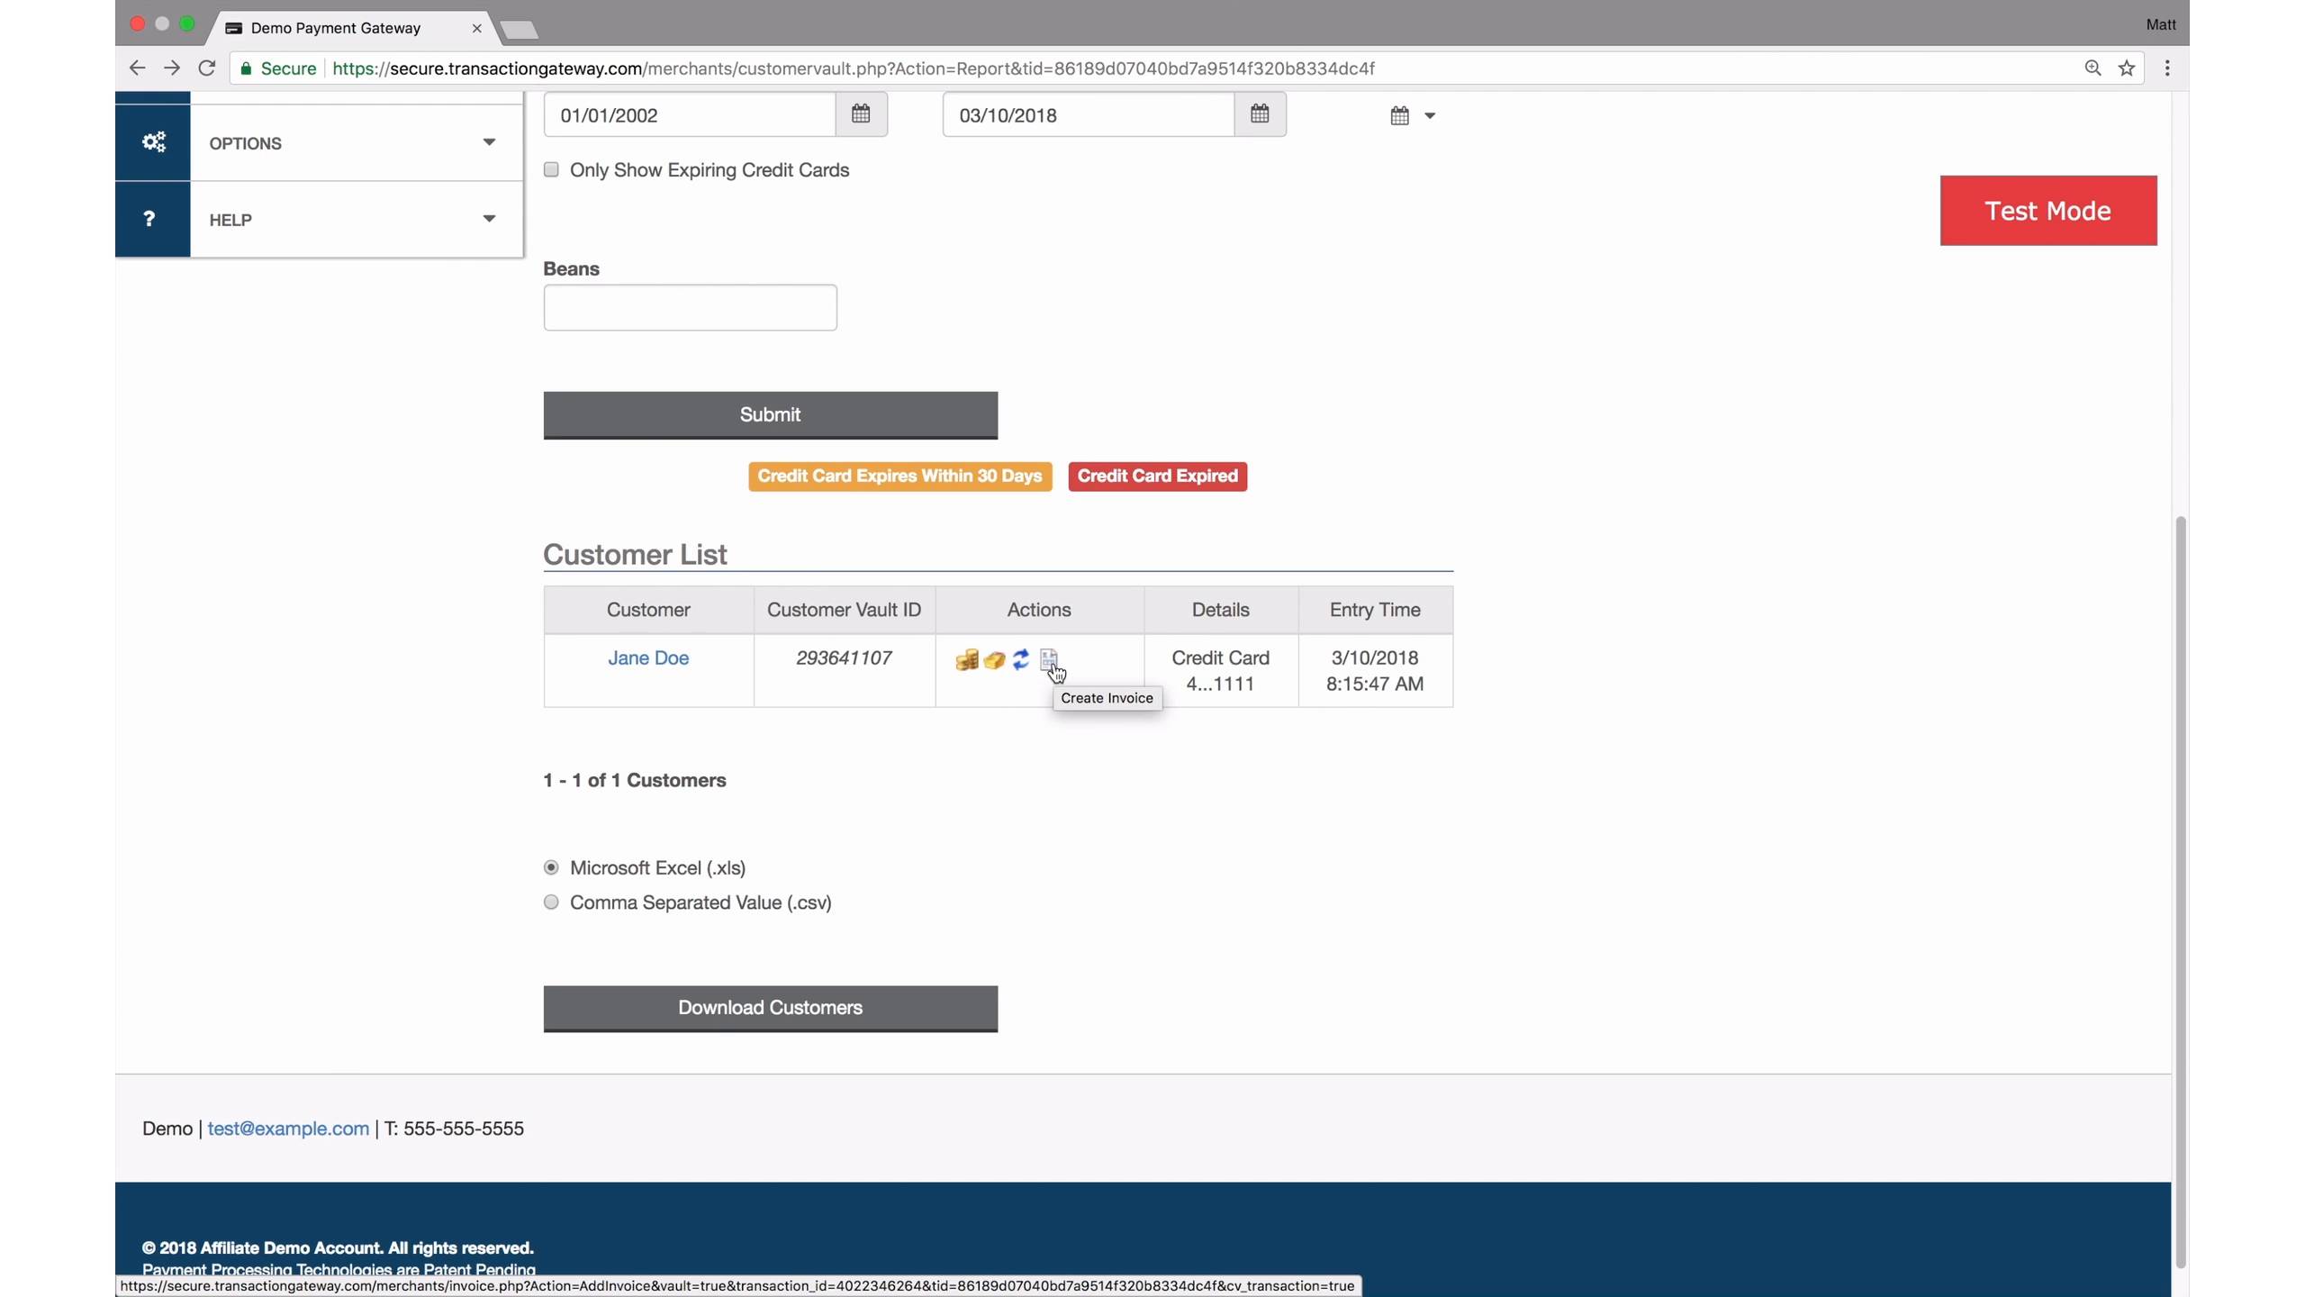Click the browser address bar URL
Viewport: 2305px width, 1297px height.
point(854,68)
